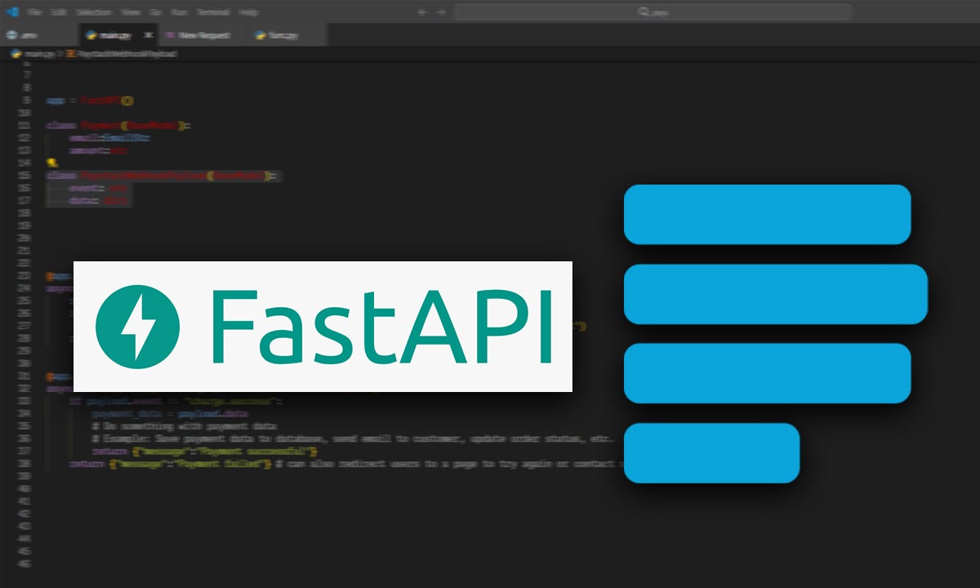Click the back navigation arrow
Image resolution: width=980 pixels, height=588 pixels.
click(x=422, y=11)
